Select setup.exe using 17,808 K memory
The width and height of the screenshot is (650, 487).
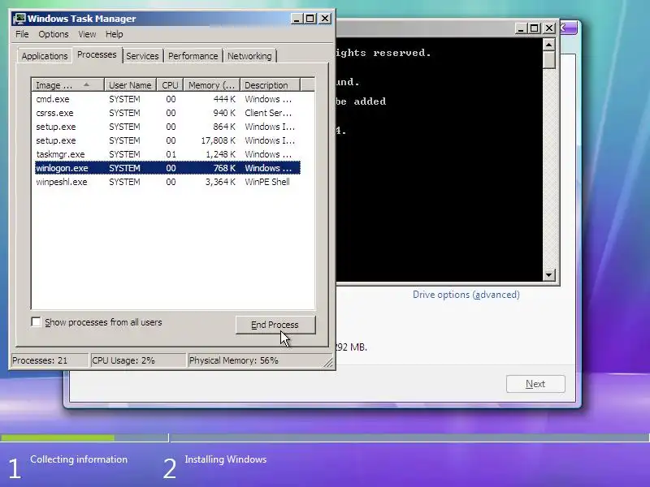pyautogui.click(x=167, y=140)
